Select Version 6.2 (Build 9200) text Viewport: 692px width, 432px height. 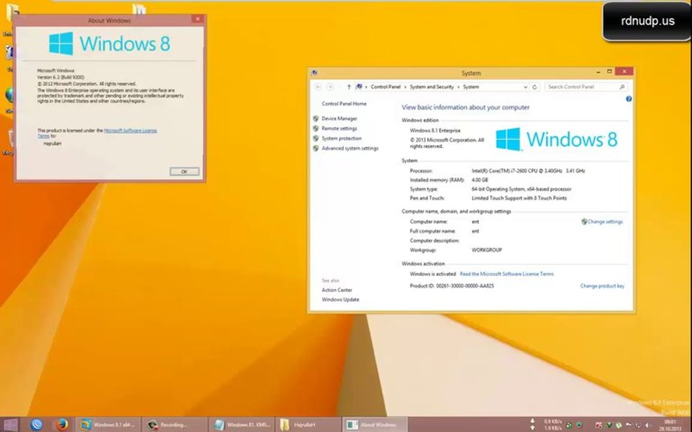pyautogui.click(x=61, y=77)
